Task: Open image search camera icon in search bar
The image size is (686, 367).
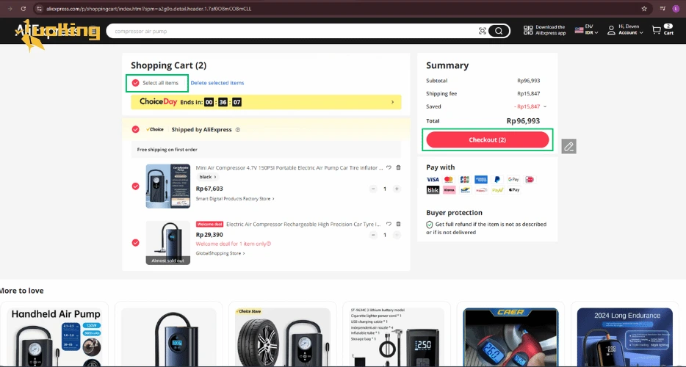Action: pyautogui.click(x=482, y=31)
